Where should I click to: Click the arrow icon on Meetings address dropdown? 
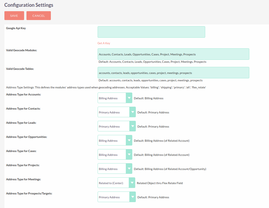132,183
